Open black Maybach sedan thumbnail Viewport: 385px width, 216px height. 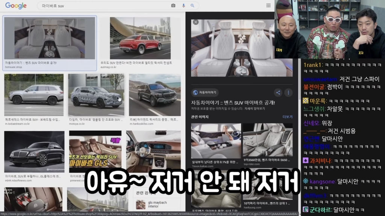pos(34,151)
